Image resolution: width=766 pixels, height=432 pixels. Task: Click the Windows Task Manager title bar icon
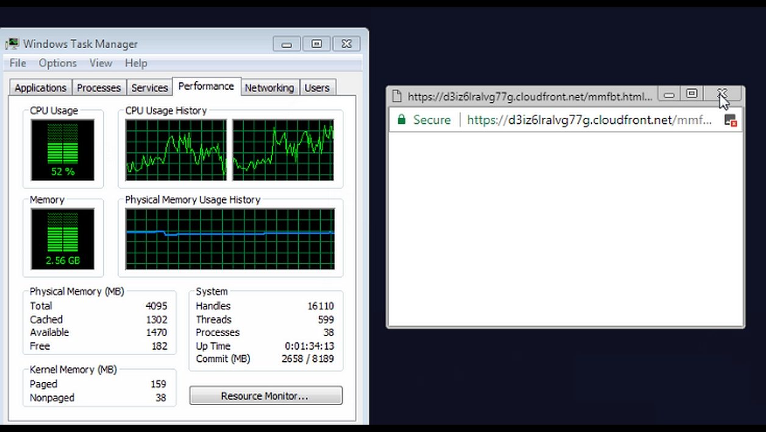12,44
